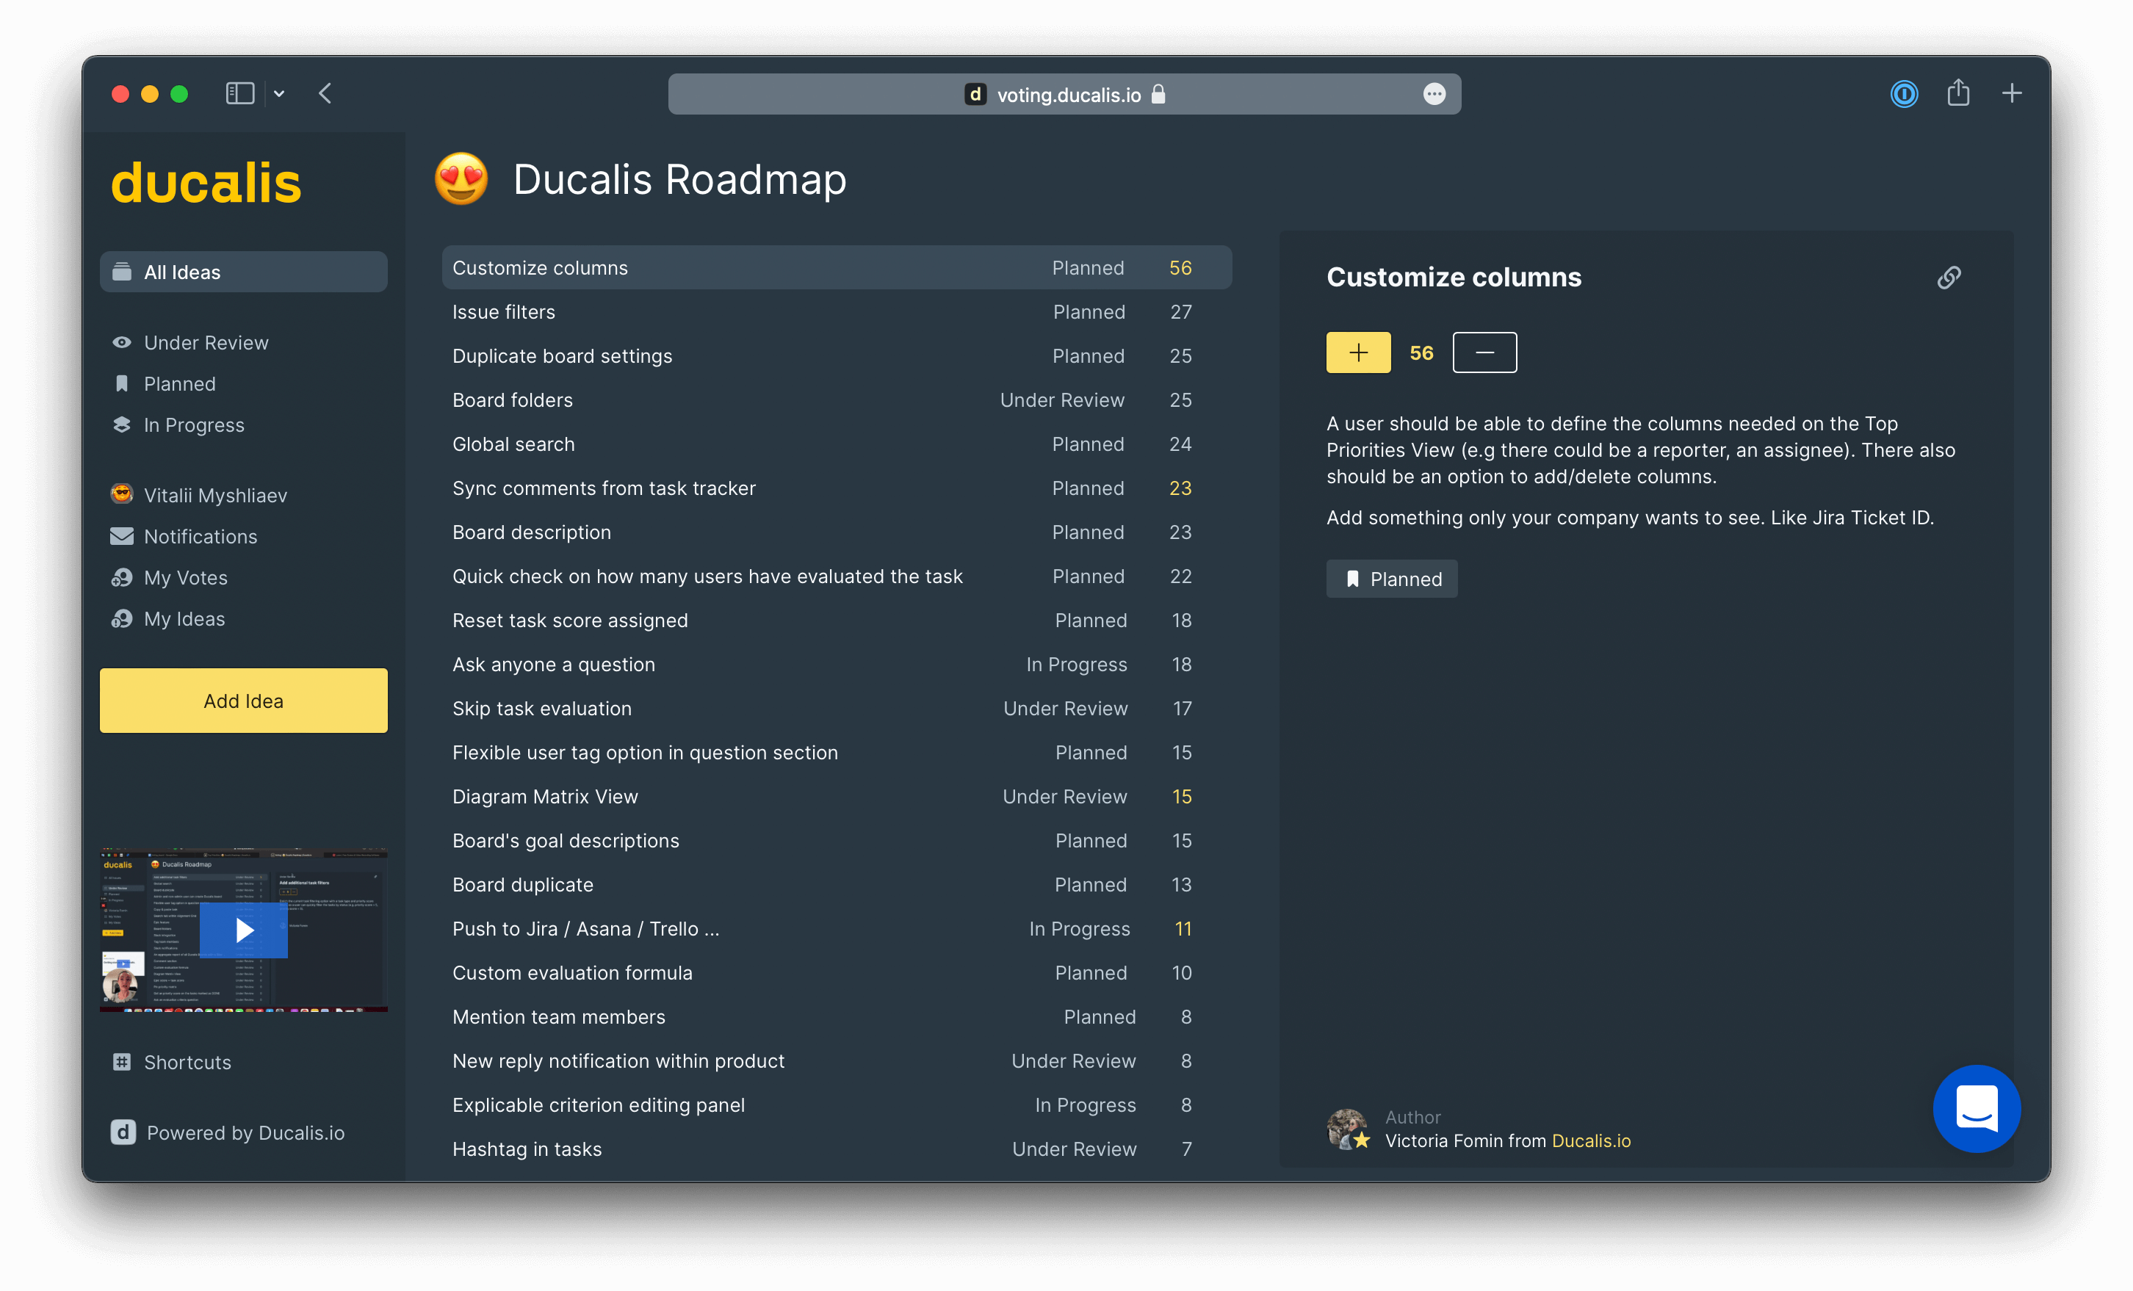This screenshot has width=2133, height=1291.
Task: Open New reply notification within product idea
Action: point(836,1062)
